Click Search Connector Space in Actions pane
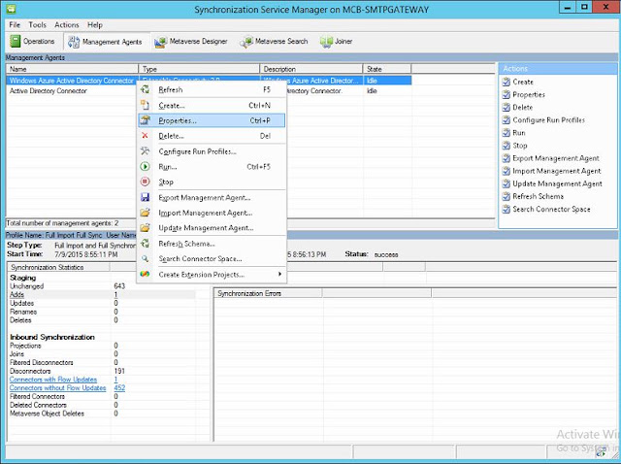The height and width of the screenshot is (464, 621). [551, 210]
